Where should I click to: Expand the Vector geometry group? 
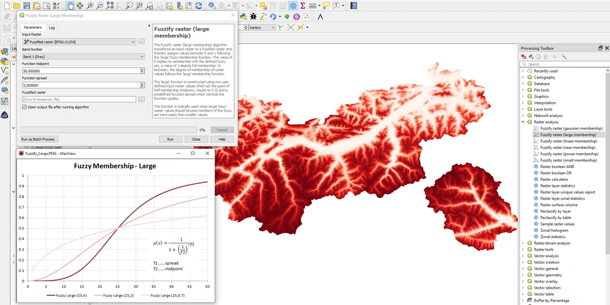(x=523, y=275)
